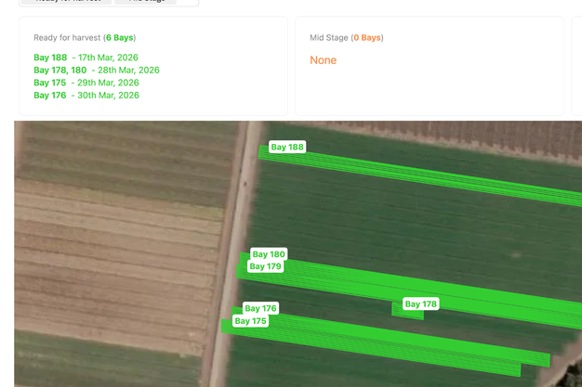582x387 pixels.
Task: Open Bay 175 in harvest list
Action: pyautogui.click(x=50, y=83)
